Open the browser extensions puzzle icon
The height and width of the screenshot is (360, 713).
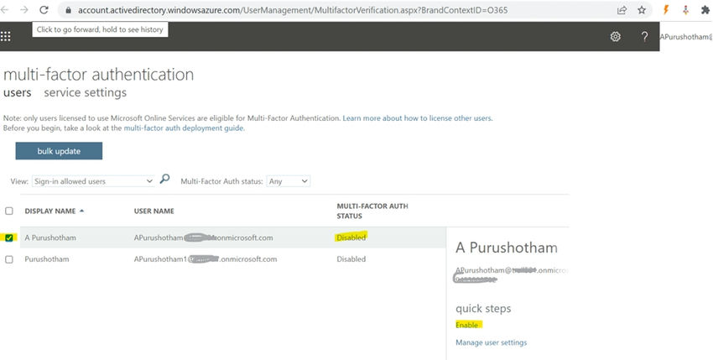point(704,10)
